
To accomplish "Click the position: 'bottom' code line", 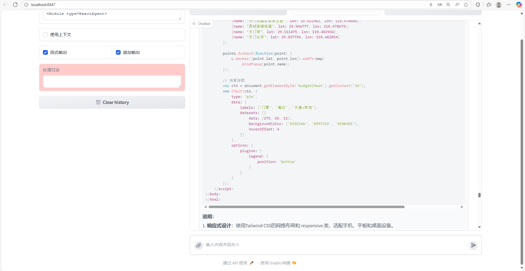I will coord(277,162).
